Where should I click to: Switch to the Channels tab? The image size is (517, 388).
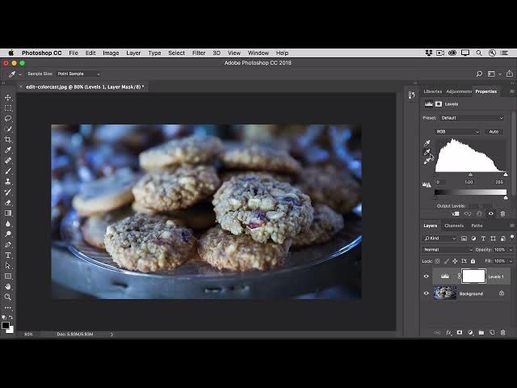pos(454,226)
